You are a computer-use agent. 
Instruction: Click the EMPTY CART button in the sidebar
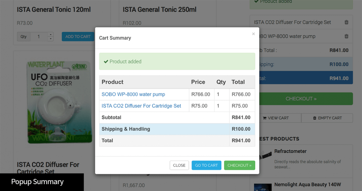(x=327, y=118)
